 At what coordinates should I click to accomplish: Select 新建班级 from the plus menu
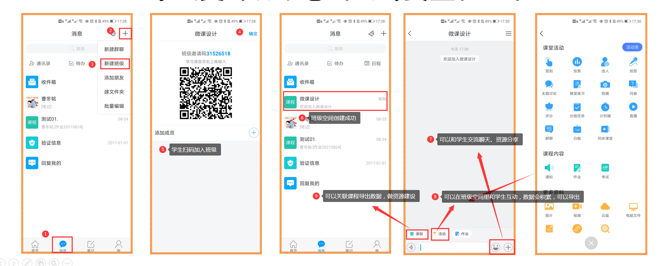tap(114, 64)
